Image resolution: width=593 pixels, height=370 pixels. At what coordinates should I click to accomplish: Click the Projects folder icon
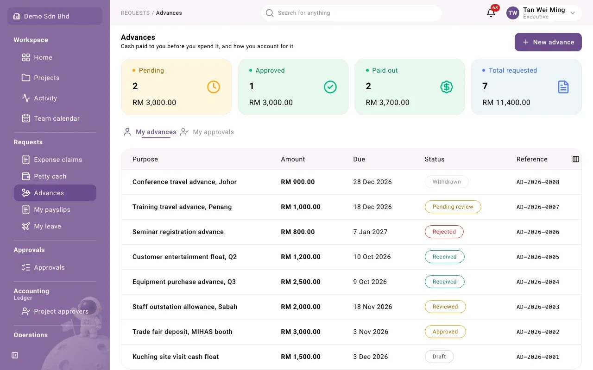[x=26, y=78]
